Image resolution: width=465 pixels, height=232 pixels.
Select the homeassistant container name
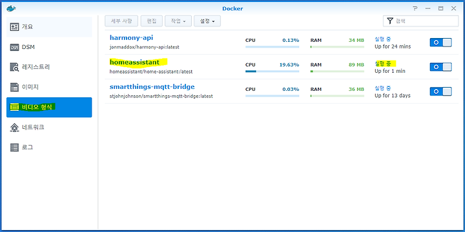click(x=134, y=62)
